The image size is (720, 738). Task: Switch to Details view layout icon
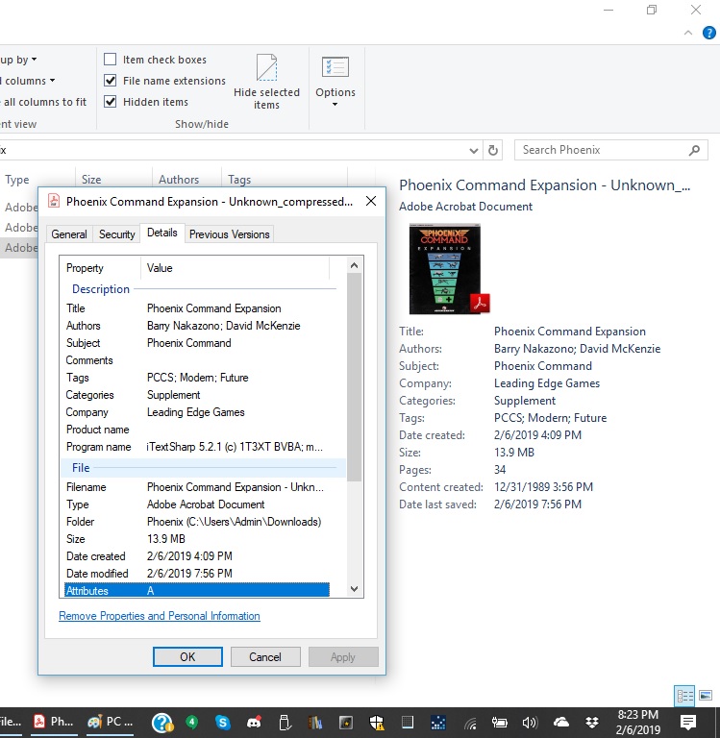684,696
